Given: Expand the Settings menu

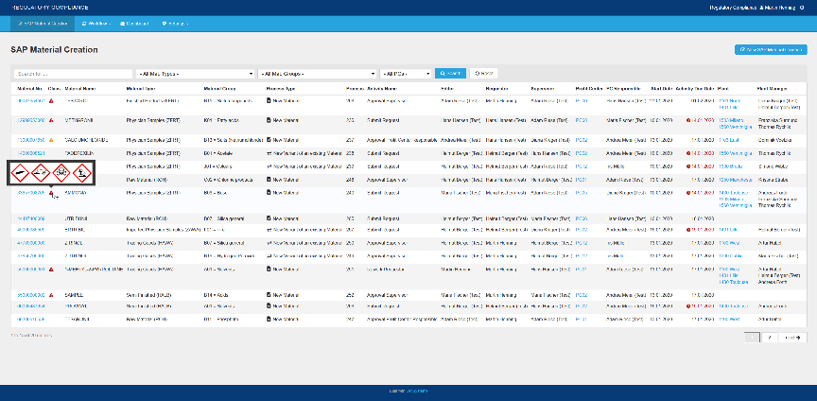Looking at the screenshot, I should point(175,24).
